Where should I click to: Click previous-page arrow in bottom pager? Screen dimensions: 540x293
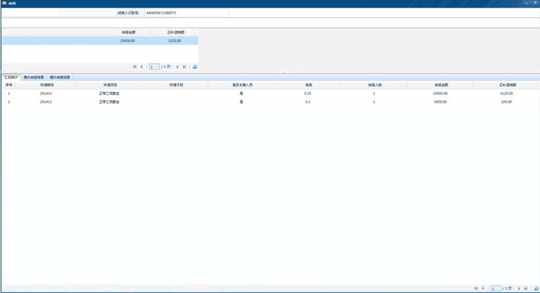pyautogui.click(x=483, y=288)
